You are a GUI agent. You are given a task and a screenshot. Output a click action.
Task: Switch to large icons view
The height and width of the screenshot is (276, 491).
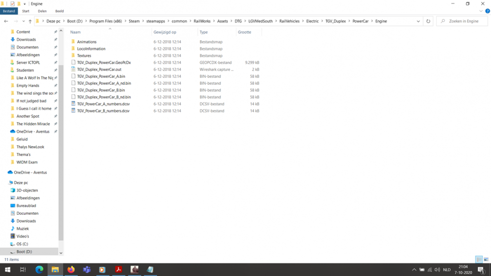pyautogui.click(x=486, y=259)
